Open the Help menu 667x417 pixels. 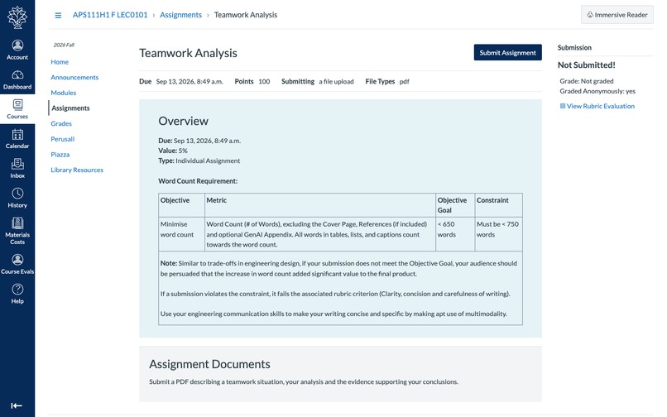(x=17, y=294)
